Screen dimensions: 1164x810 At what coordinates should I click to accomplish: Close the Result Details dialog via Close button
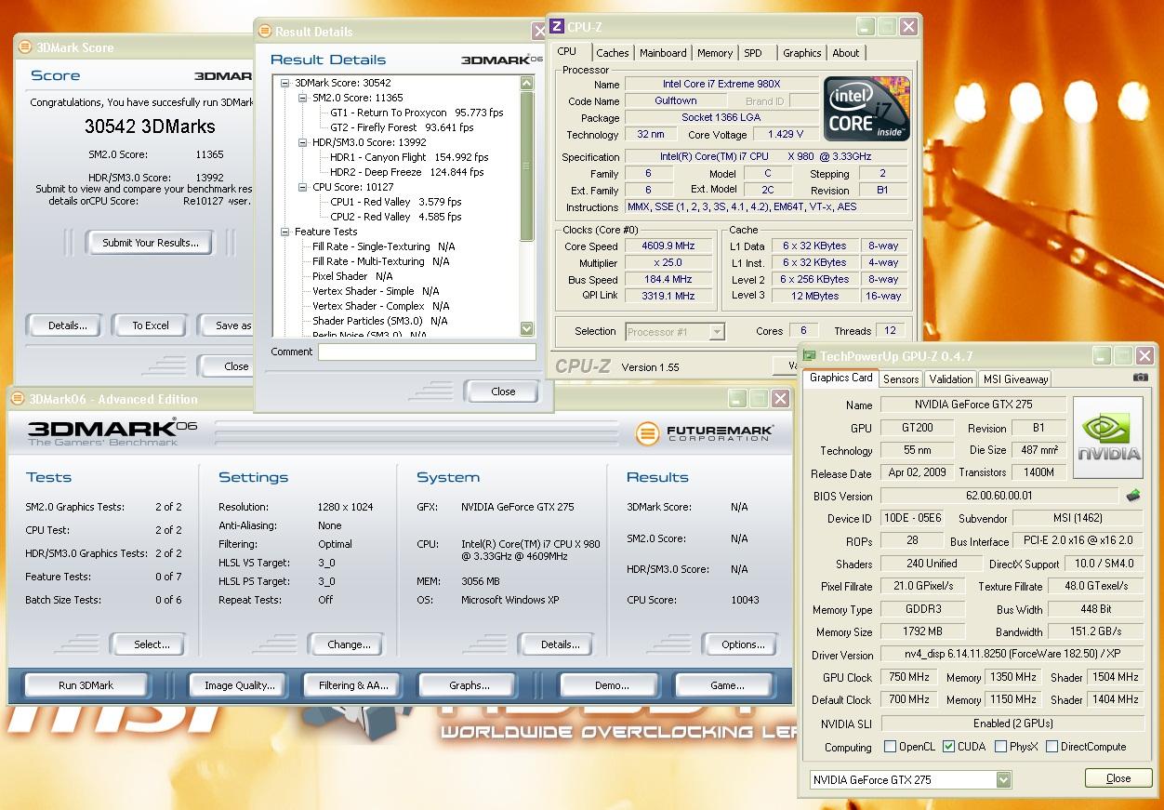point(502,392)
